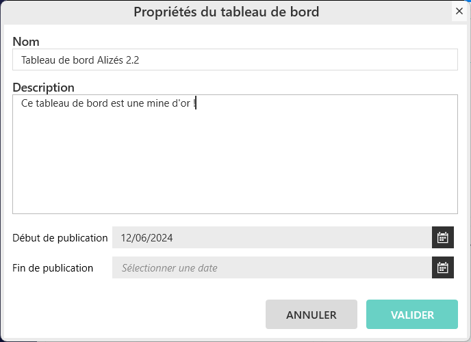
Task: Click the "Description" heading label
Action: [x=43, y=88]
